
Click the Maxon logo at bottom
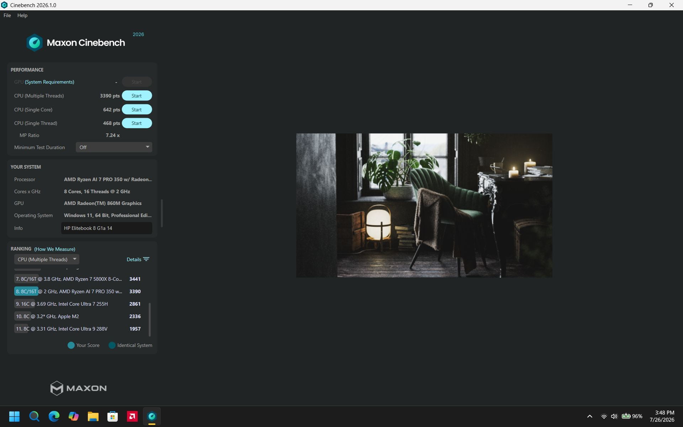click(78, 388)
